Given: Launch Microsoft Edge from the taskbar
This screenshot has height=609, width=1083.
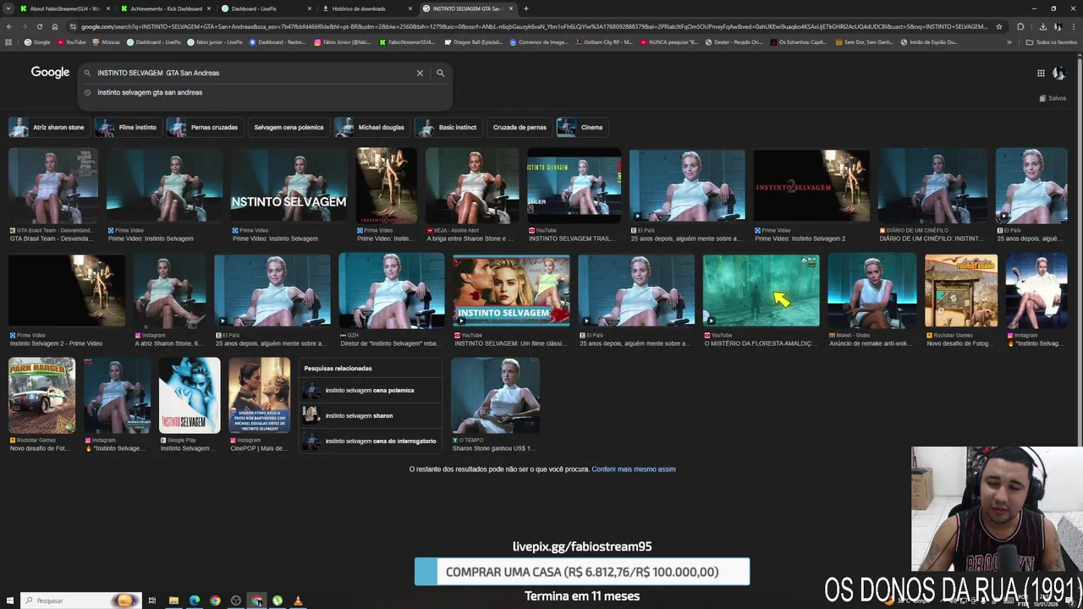Looking at the screenshot, I should coord(195,601).
